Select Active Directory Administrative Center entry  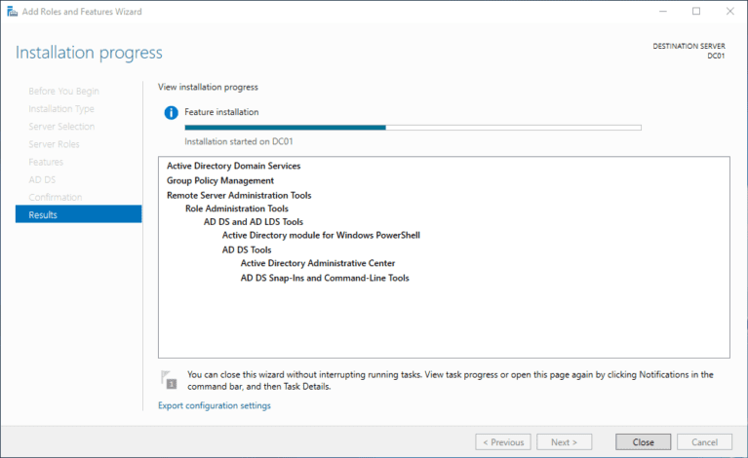318,263
